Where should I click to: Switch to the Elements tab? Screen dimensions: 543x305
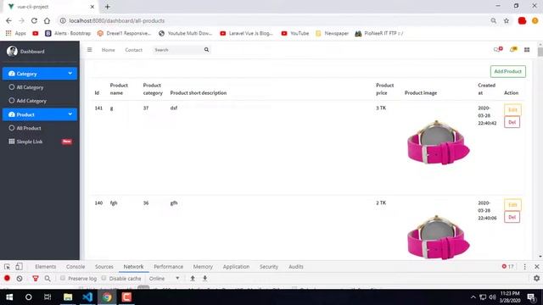pos(45,267)
